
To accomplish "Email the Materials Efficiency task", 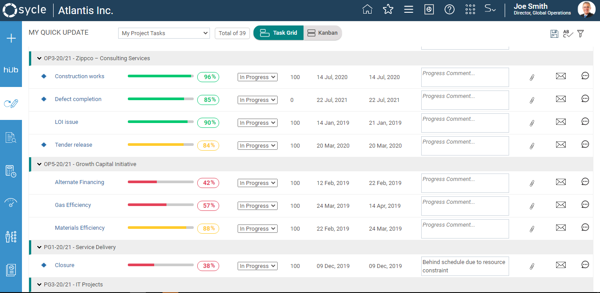I will coord(560,228).
